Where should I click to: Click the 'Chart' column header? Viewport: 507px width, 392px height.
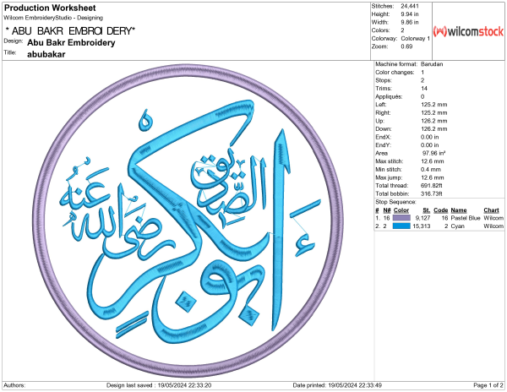click(491, 210)
